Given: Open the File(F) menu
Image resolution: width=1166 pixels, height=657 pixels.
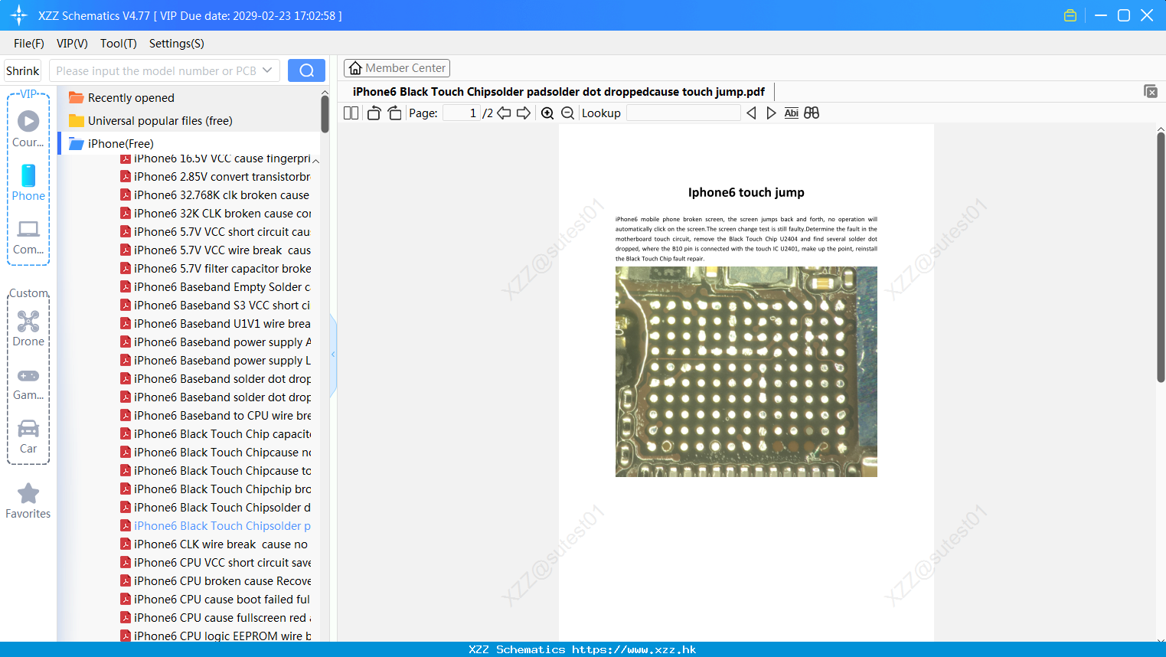Looking at the screenshot, I should 29,44.
